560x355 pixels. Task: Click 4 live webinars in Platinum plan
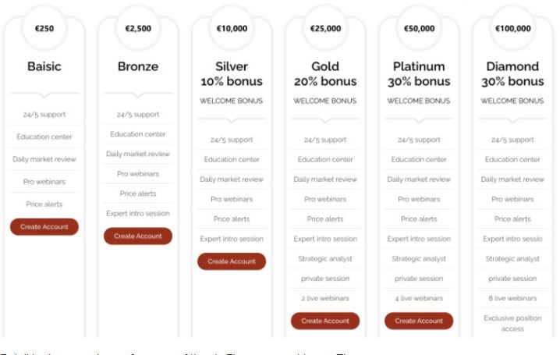[419, 298]
